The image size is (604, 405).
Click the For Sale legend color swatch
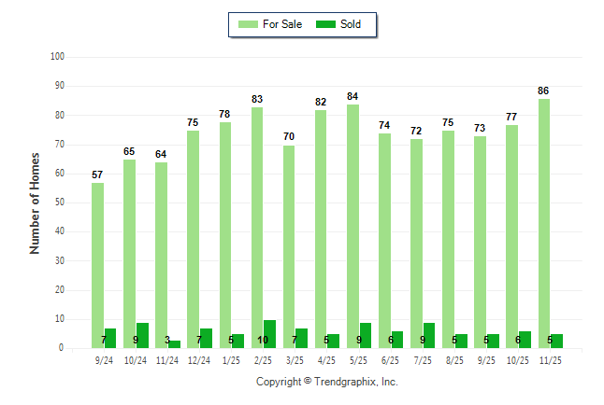pos(248,24)
